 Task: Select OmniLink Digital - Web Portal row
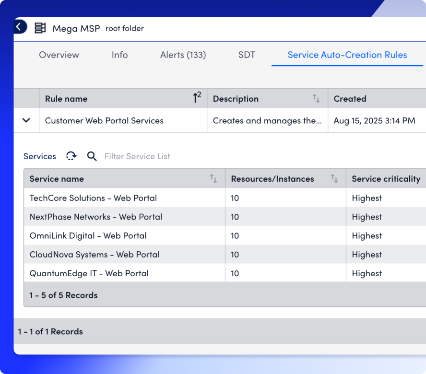88,235
